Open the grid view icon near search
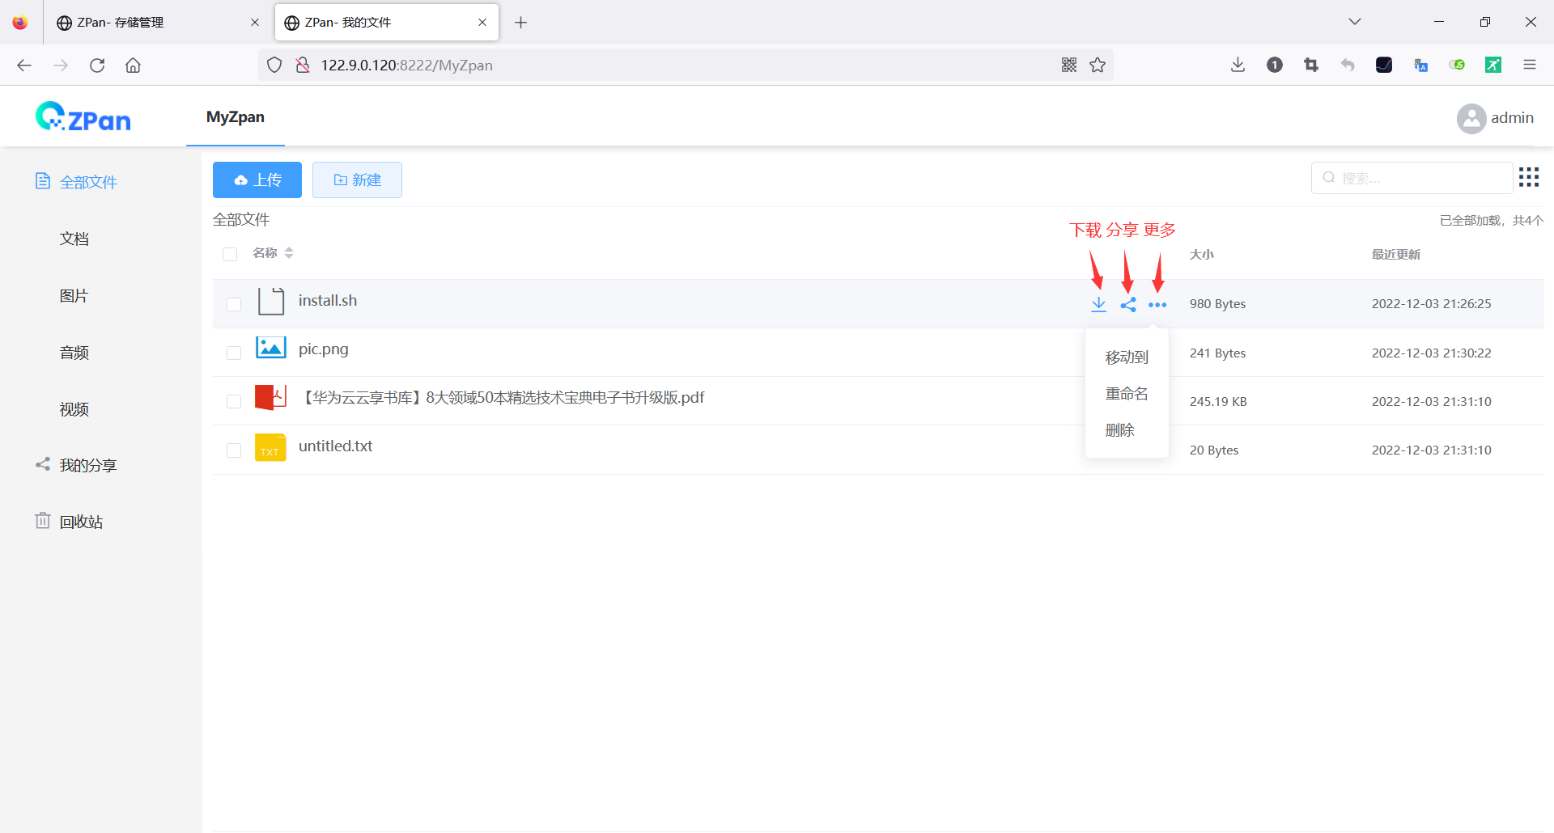1554x833 pixels. (x=1528, y=176)
